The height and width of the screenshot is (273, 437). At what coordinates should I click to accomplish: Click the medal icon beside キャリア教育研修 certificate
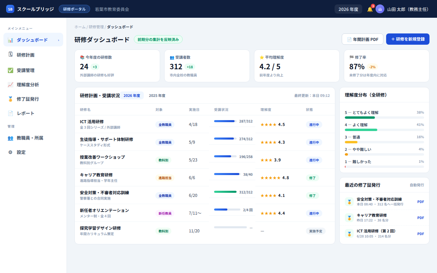click(349, 218)
